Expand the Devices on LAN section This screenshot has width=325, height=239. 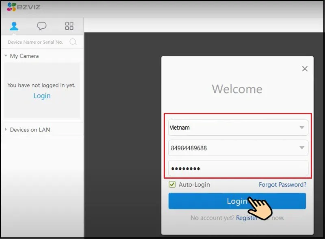6,129
